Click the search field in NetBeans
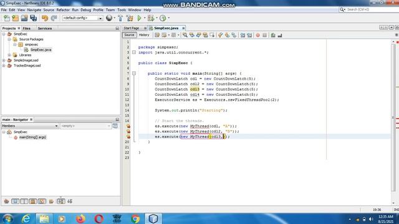The width and height of the screenshot is (399, 224). 369,9
